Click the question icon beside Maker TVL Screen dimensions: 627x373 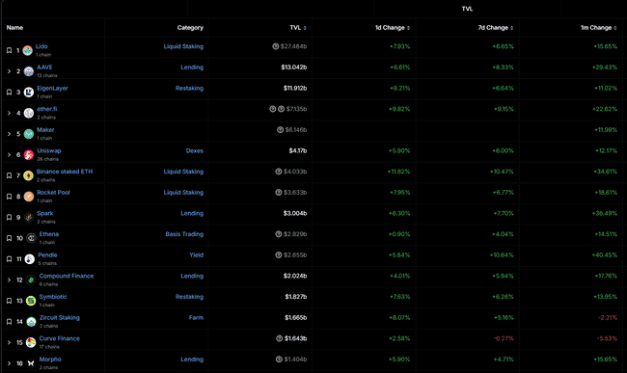pos(281,130)
